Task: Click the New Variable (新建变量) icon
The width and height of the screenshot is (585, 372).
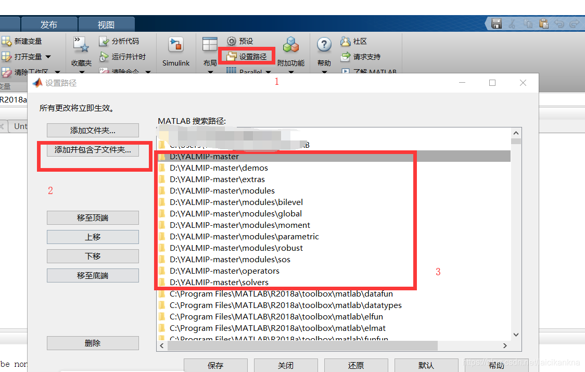Action: pyautogui.click(x=6, y=41)
